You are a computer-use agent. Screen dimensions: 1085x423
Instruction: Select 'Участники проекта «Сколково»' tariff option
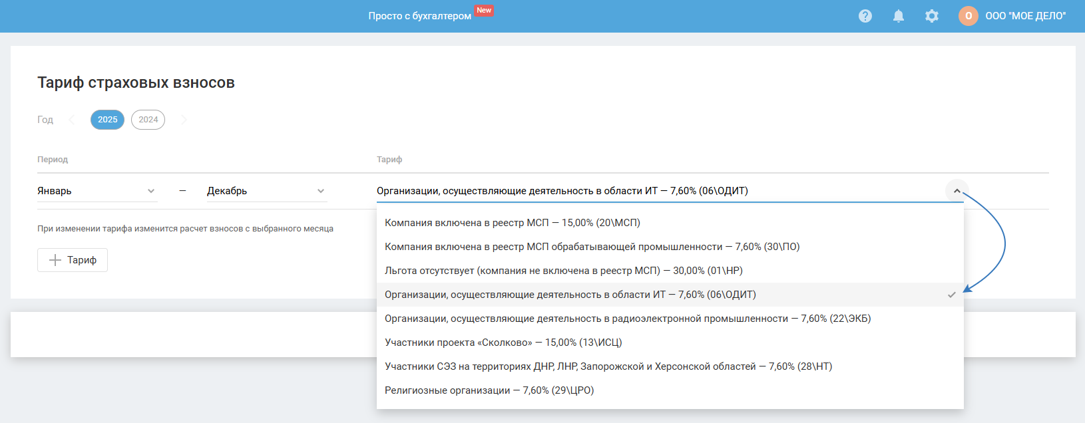click(x=503, y=343)
